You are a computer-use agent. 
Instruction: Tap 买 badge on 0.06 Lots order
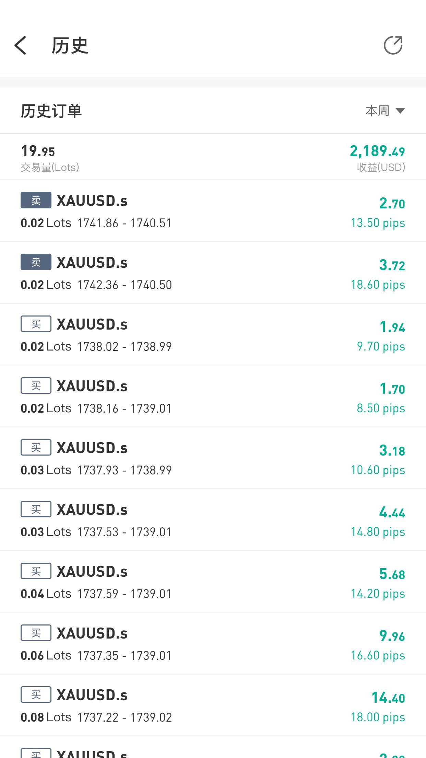pos(36,633)
